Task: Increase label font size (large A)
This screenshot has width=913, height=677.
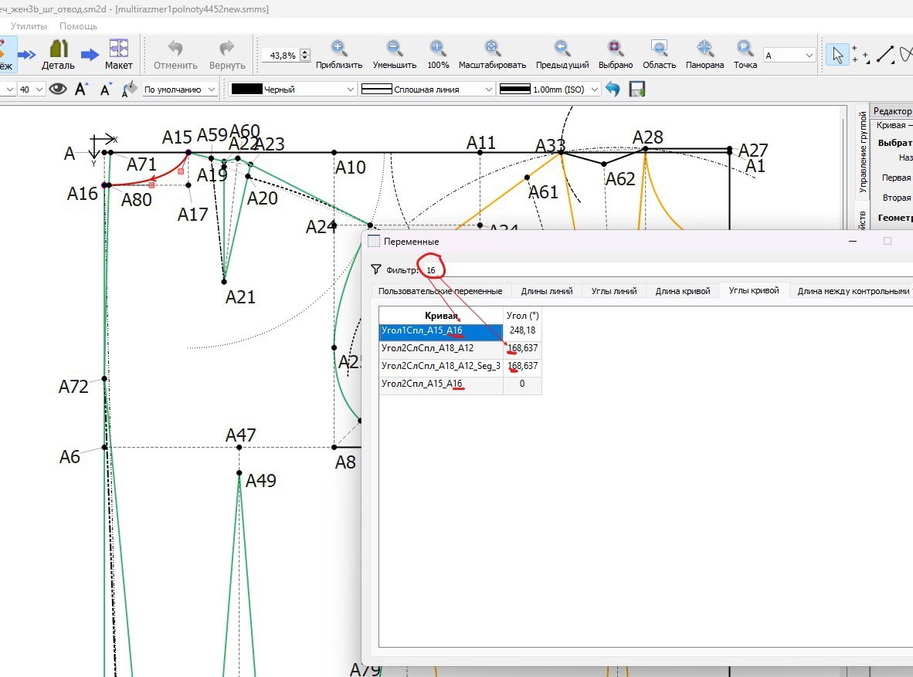Action: point(81,89)
